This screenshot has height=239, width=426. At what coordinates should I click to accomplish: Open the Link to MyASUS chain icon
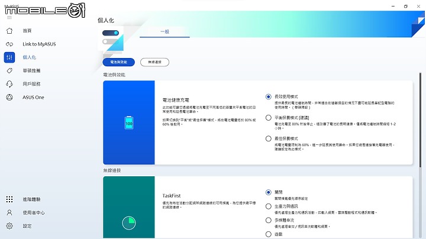tap(9, 44)
